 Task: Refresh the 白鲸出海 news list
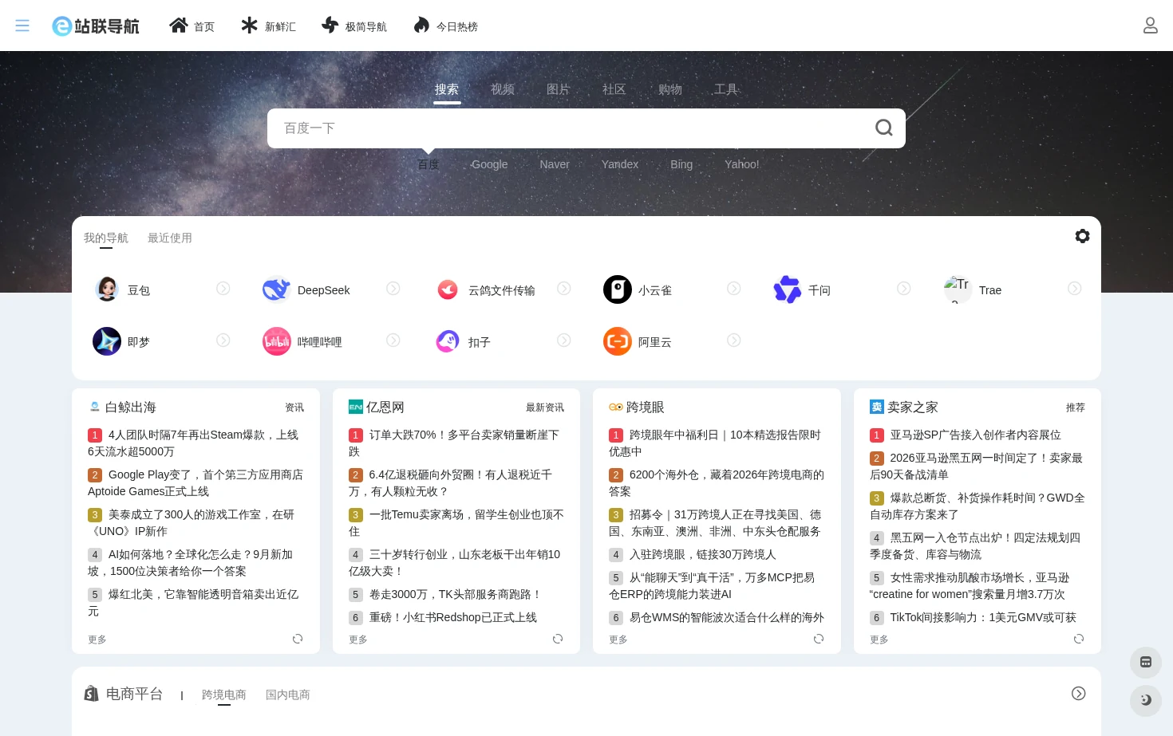[x=298, y=639]
